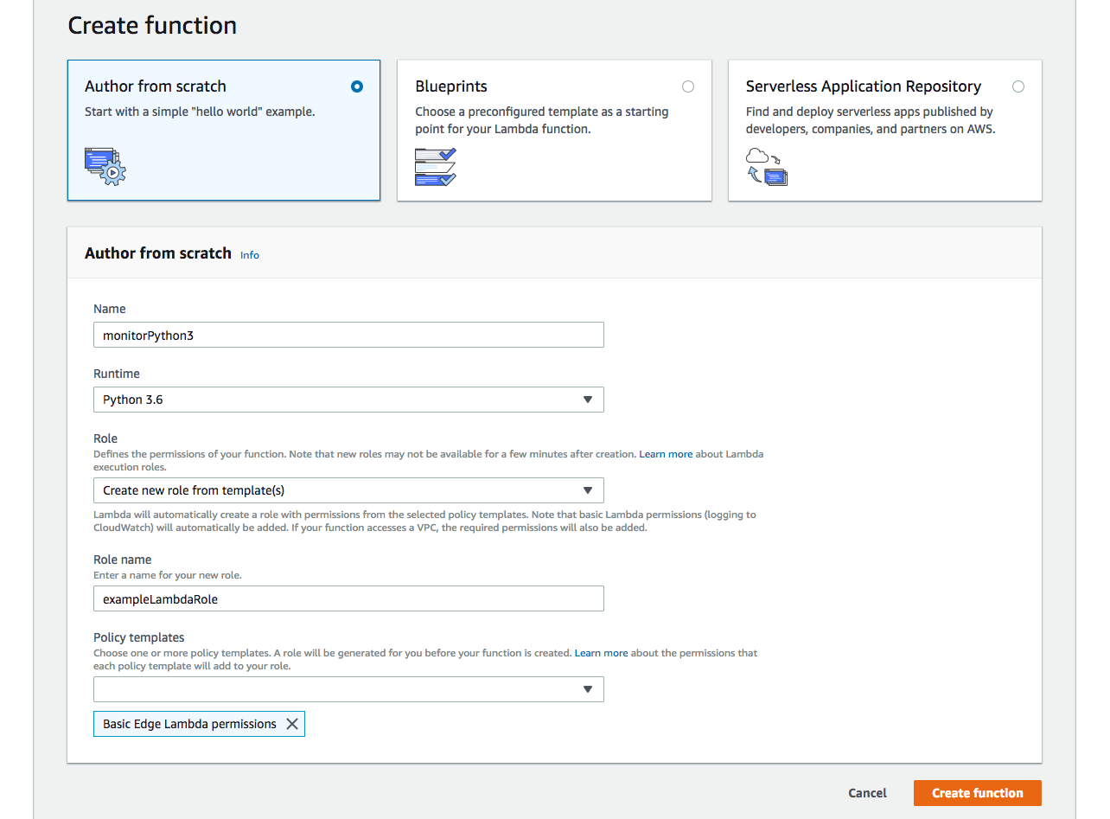The image size is (1110, 819).
Task: Click the stacked windows in the deploy apps graphic
Action: pos(775,176)
